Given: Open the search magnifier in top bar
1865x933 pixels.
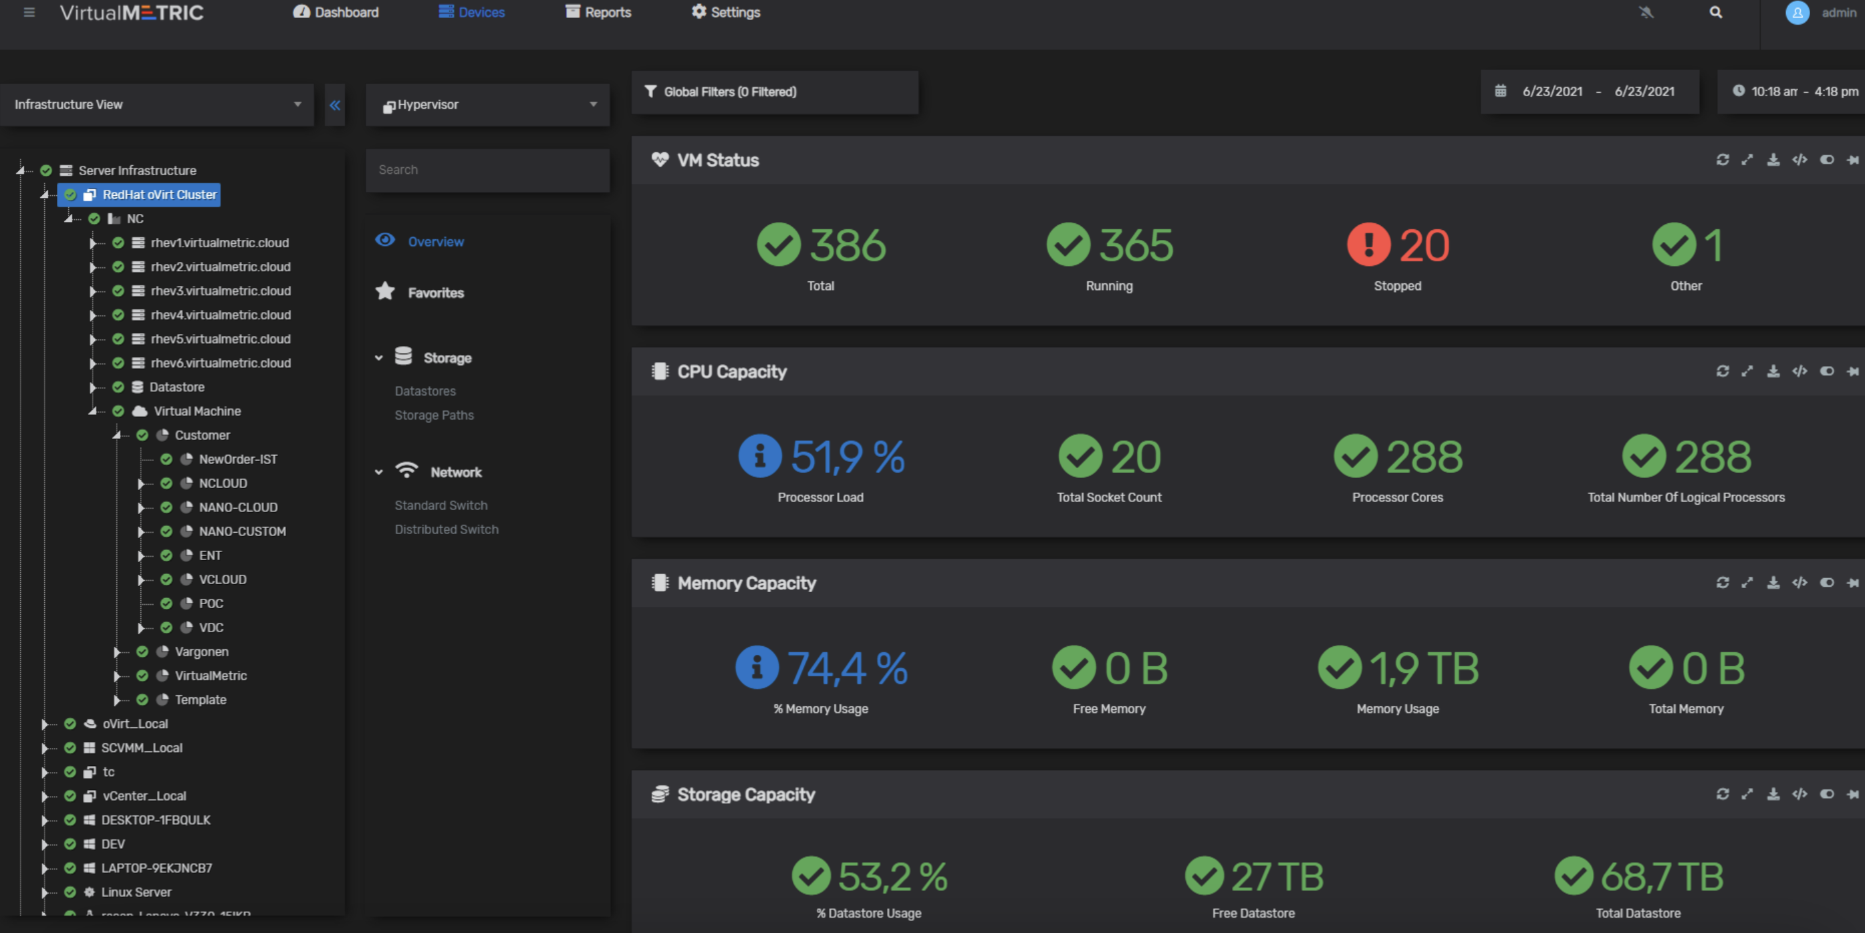Looking at the screenshot, I should click(1715, 12).
